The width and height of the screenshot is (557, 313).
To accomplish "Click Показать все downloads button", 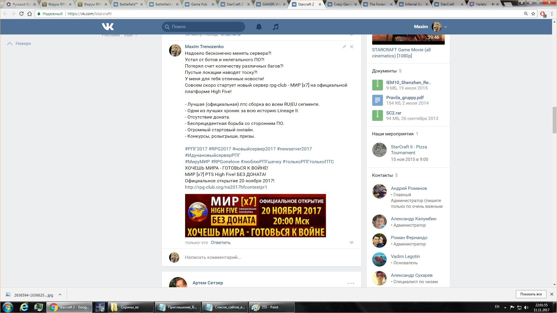I will tap(531, 294).
